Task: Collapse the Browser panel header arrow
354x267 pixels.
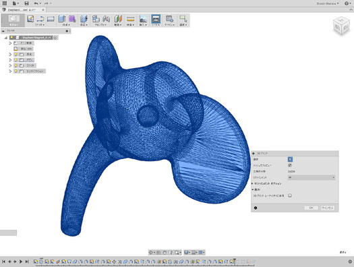Action: [3, 31]
